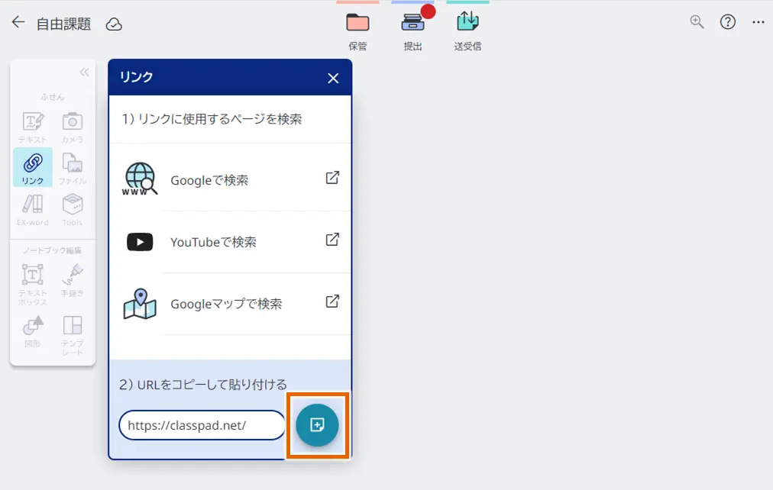Click the URL paste input field
This screenshot has height=490, width=773.
coord(201,425)
